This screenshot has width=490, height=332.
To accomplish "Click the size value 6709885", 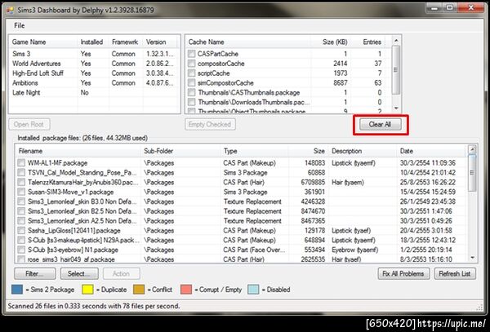I will pos(313,182).
